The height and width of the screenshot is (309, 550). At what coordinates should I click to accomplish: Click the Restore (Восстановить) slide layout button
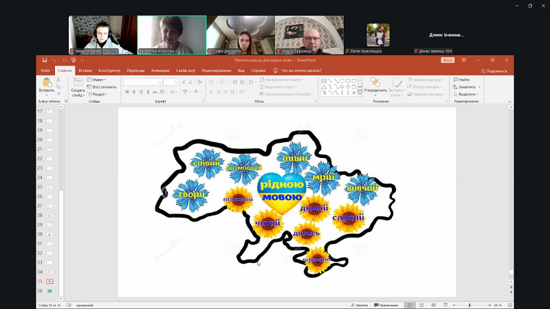click(103, 87)
